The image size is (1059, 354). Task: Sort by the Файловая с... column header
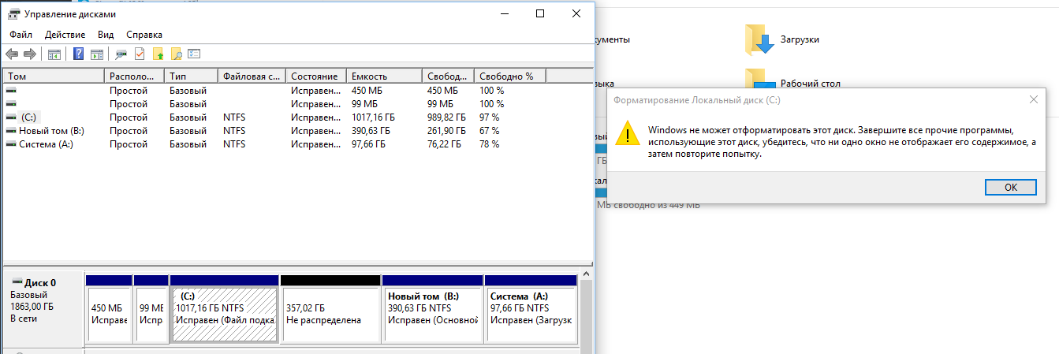pos(252,76)
